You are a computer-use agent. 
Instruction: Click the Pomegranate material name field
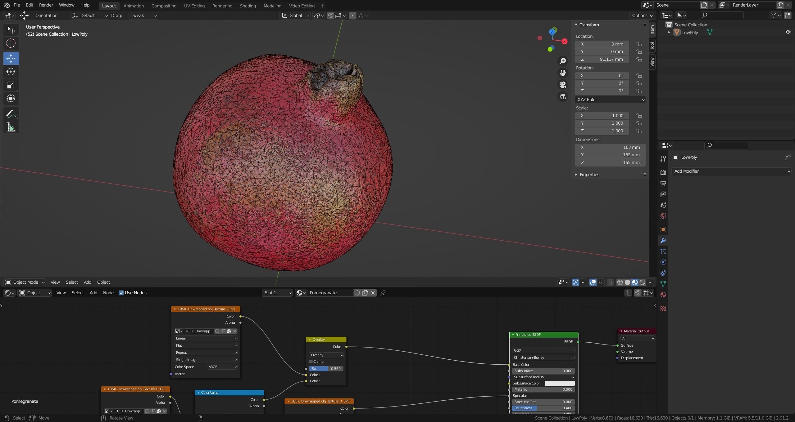(x=330, y=293)
